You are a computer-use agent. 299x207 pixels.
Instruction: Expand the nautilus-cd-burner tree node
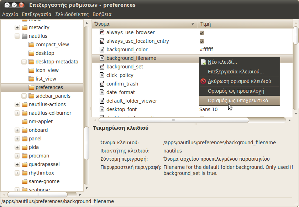pos(17,113)
